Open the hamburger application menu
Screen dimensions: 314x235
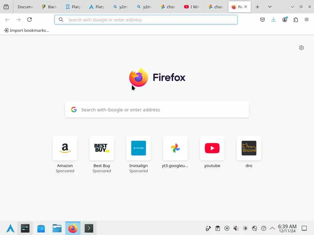coord(307,20)
